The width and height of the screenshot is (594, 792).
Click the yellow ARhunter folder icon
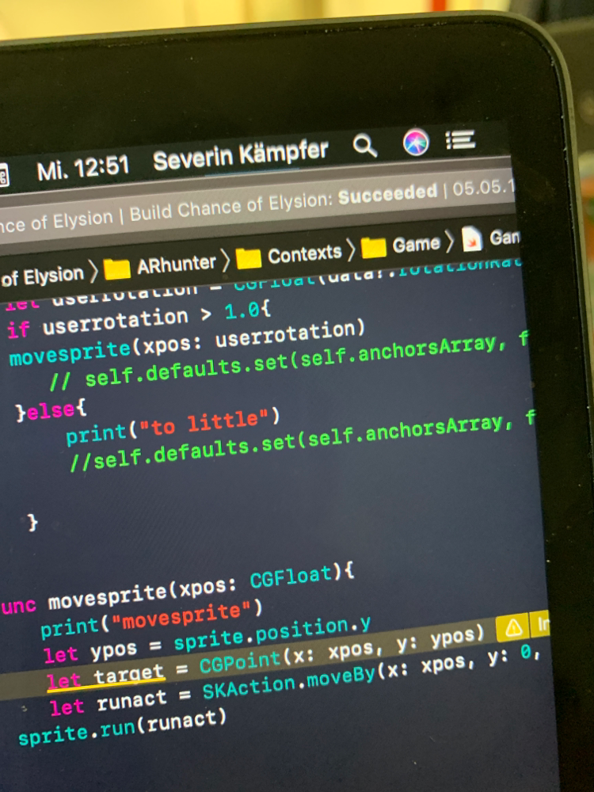117,268
